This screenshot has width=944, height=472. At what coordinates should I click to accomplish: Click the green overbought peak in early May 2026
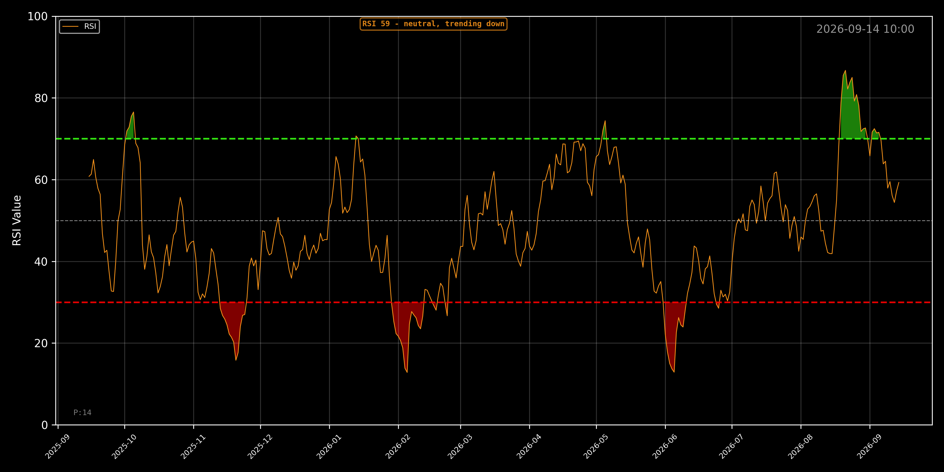point(605,132)
